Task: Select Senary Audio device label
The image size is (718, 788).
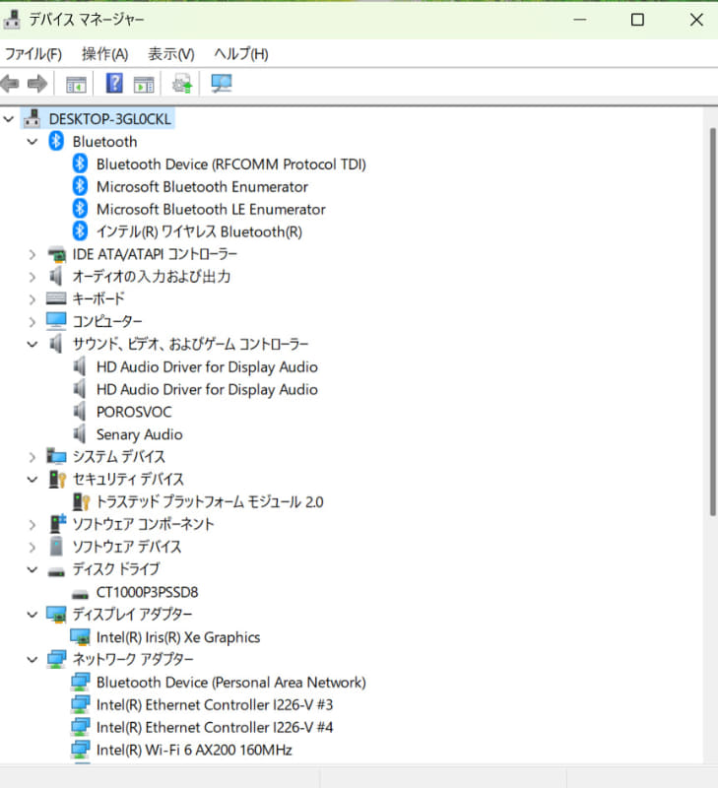Action: point(140,434)
